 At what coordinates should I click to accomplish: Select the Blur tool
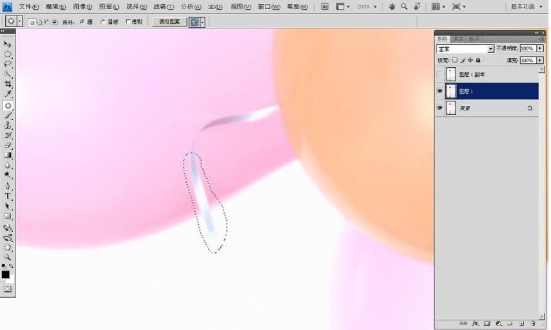click(x=7, y=165)
